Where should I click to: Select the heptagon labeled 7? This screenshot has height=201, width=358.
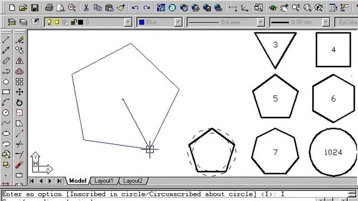click(x=275, y=152)
